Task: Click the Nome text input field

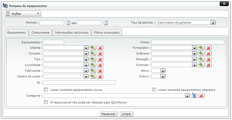Action: pyautogui.click(x=188, y=42)
